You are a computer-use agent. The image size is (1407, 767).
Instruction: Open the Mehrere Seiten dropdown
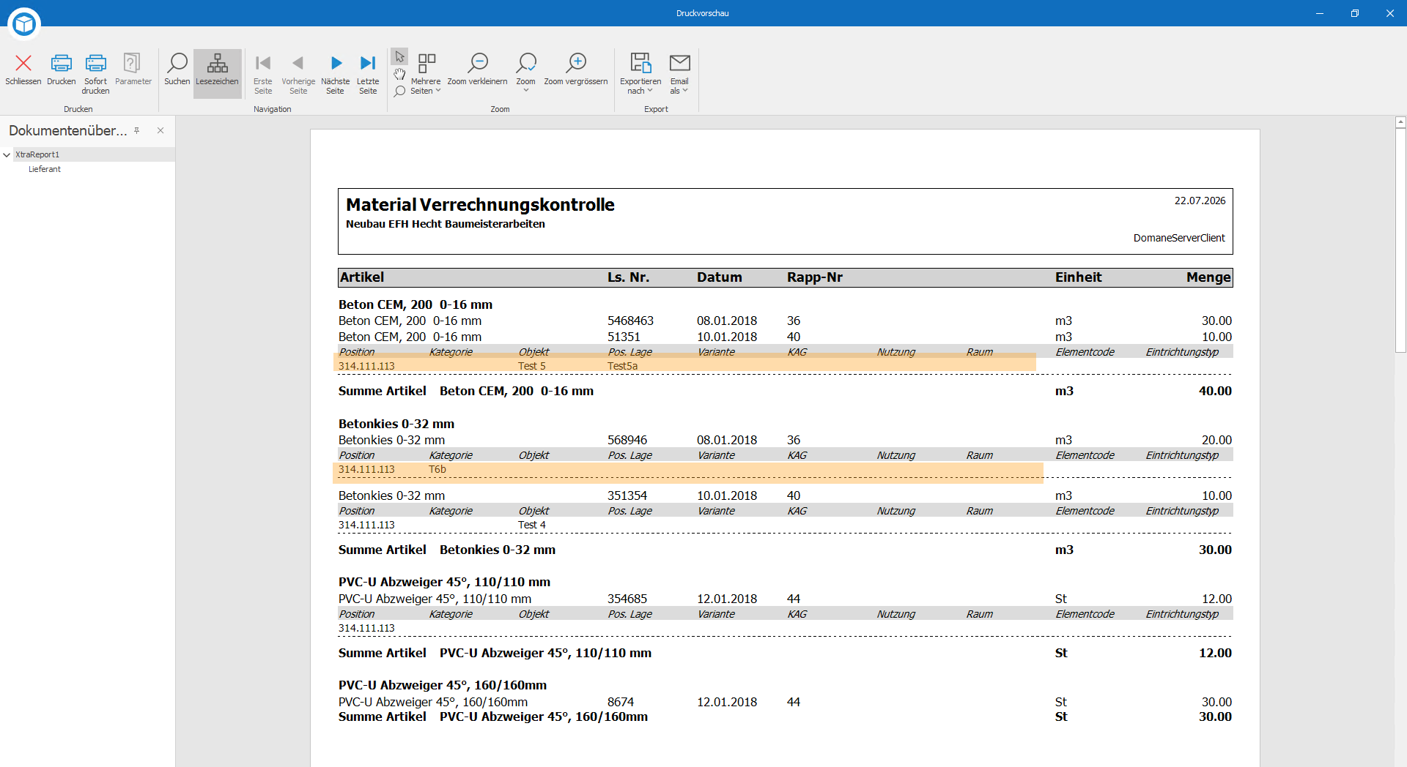(426, 74)
